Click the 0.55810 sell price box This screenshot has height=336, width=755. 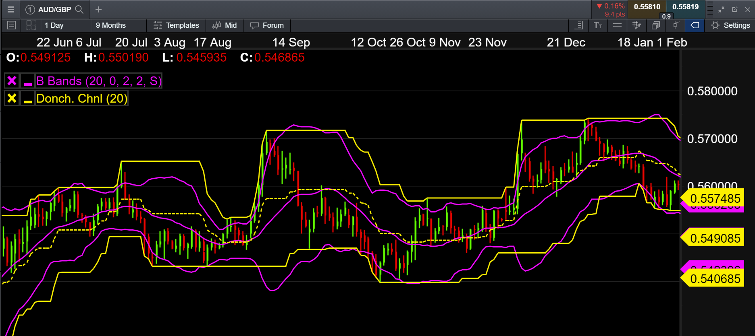(647, 7)
